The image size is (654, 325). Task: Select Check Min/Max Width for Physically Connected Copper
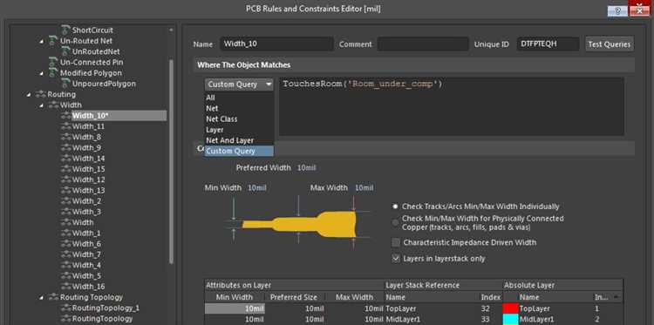(395, 223)
